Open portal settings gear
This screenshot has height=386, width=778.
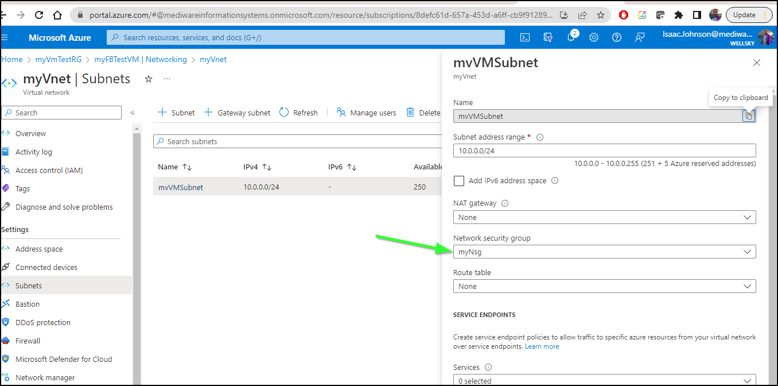coord(594,37)
